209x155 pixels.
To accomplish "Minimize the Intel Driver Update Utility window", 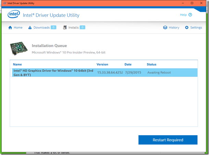I will click(x=183, y=3).
